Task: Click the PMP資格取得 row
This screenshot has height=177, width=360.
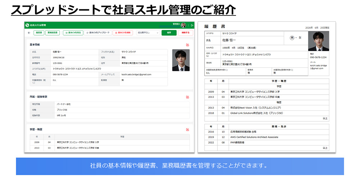Action: coord(267,142)
